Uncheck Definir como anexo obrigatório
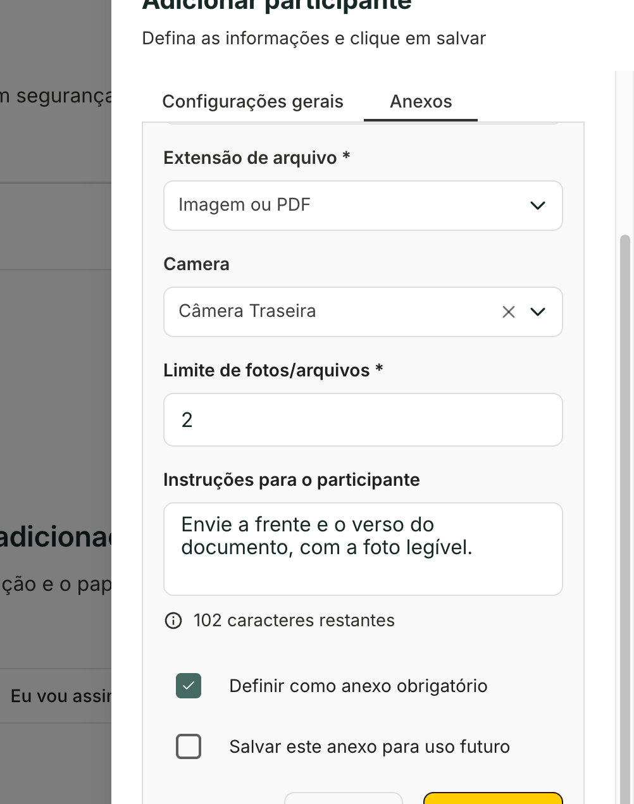Image resolution: width=634 pixels, height=804 pixels. point(189,686)
